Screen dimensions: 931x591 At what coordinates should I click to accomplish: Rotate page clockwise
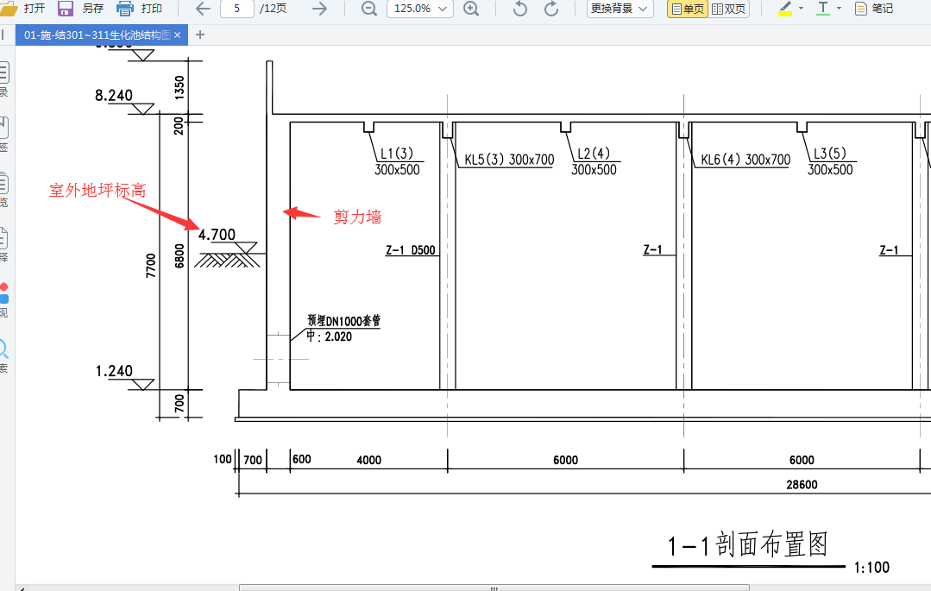[551, 9]
